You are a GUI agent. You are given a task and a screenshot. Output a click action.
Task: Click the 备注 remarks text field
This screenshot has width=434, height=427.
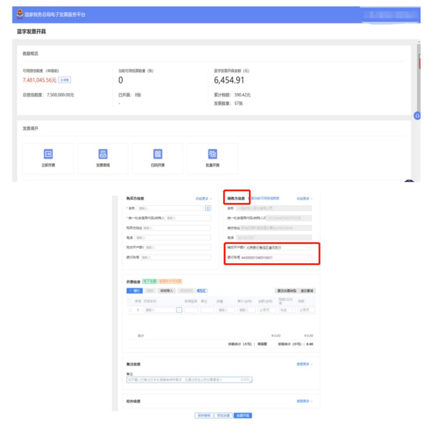[189, 379]
